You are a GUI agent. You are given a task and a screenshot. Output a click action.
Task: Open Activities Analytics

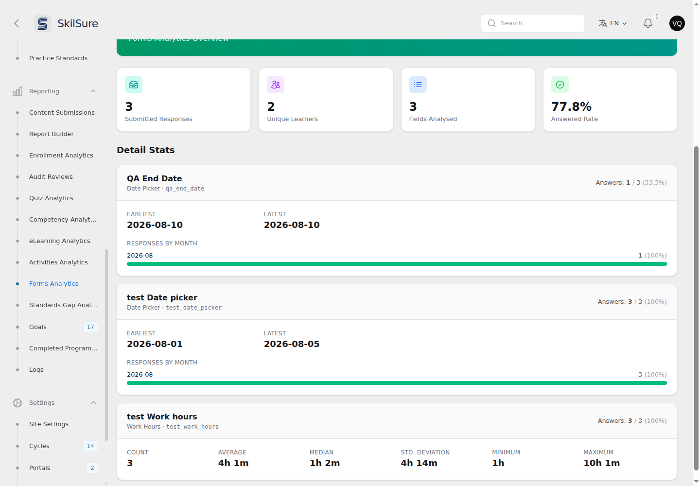[x=58, y=262]
